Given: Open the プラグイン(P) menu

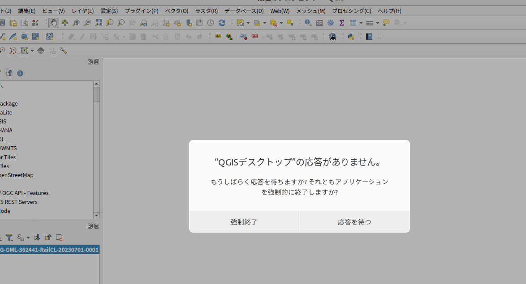Looking at the screenshot, I should point(142,11).
